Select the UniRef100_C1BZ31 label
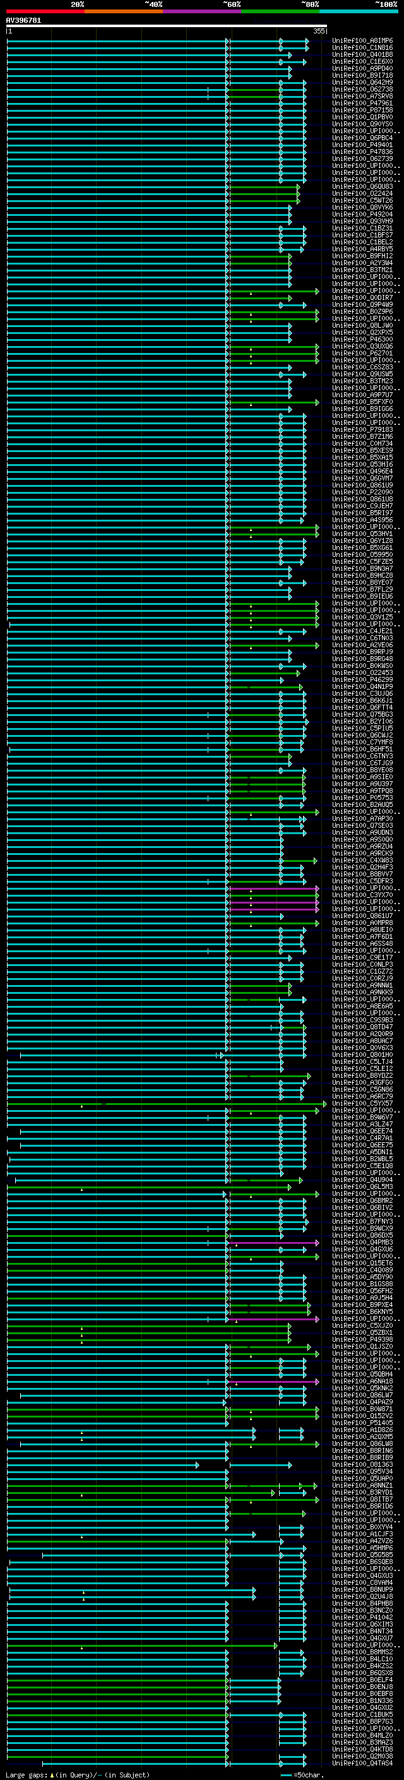The height and width of the screenshot is (1780, 404). coord(362,228)
